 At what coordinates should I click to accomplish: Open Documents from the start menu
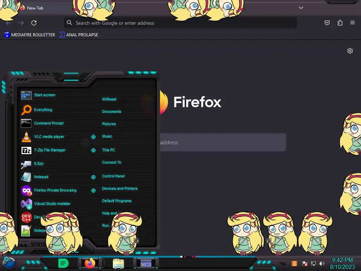(x=111, y=112)
